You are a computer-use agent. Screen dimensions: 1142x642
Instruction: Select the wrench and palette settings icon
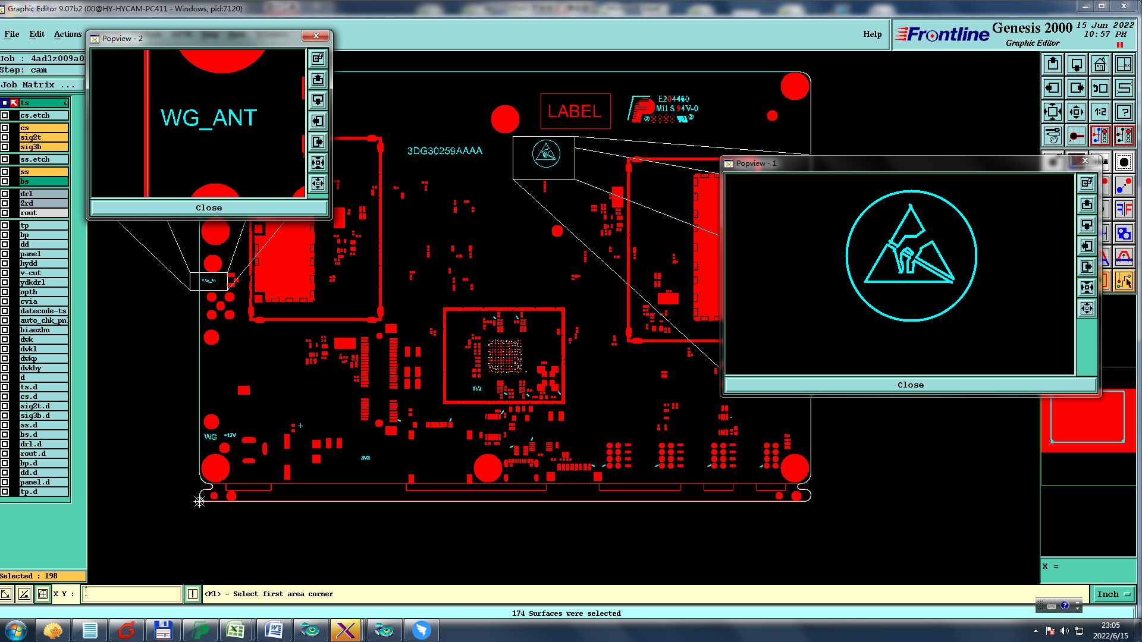tap(1052, 136)
